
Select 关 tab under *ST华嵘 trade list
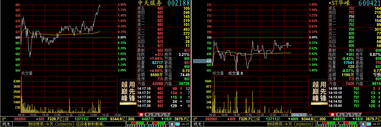[358, 115]
